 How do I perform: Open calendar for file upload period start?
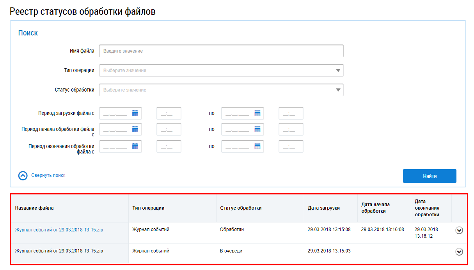pyautogui.click(x=135, y=113)
